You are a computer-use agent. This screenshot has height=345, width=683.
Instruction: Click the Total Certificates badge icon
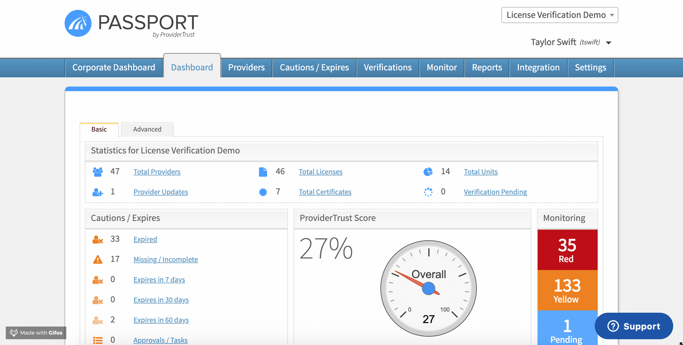click(263, 192)
